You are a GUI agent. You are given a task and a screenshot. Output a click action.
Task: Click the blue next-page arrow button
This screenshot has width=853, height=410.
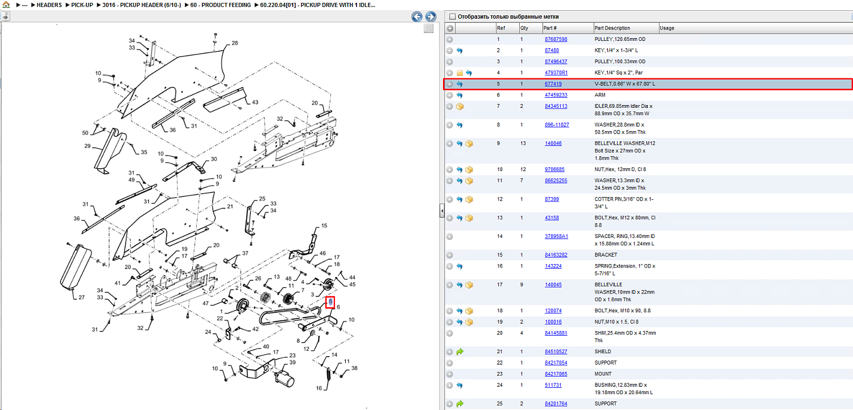[x=430, y=17]
